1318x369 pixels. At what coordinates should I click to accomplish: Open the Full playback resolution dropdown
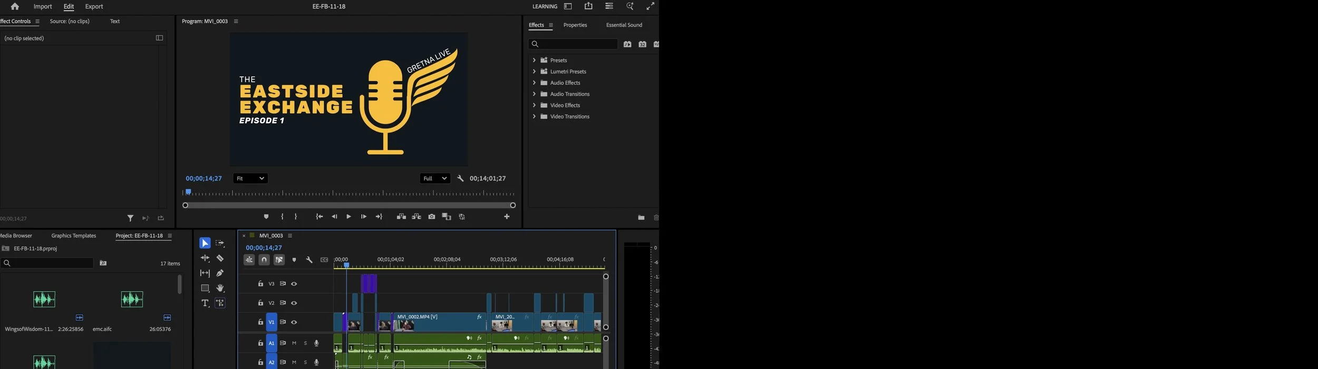[x=435, y=178]
